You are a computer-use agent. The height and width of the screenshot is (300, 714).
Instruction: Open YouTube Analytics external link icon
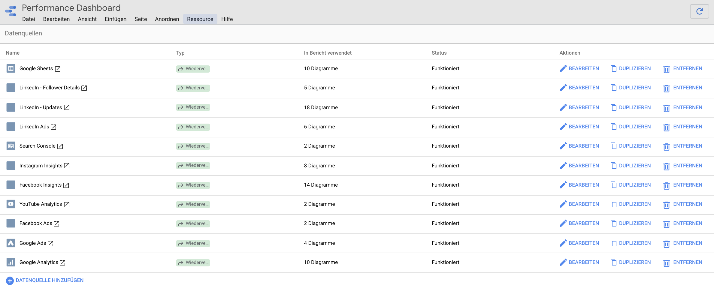tap(67, 205)
